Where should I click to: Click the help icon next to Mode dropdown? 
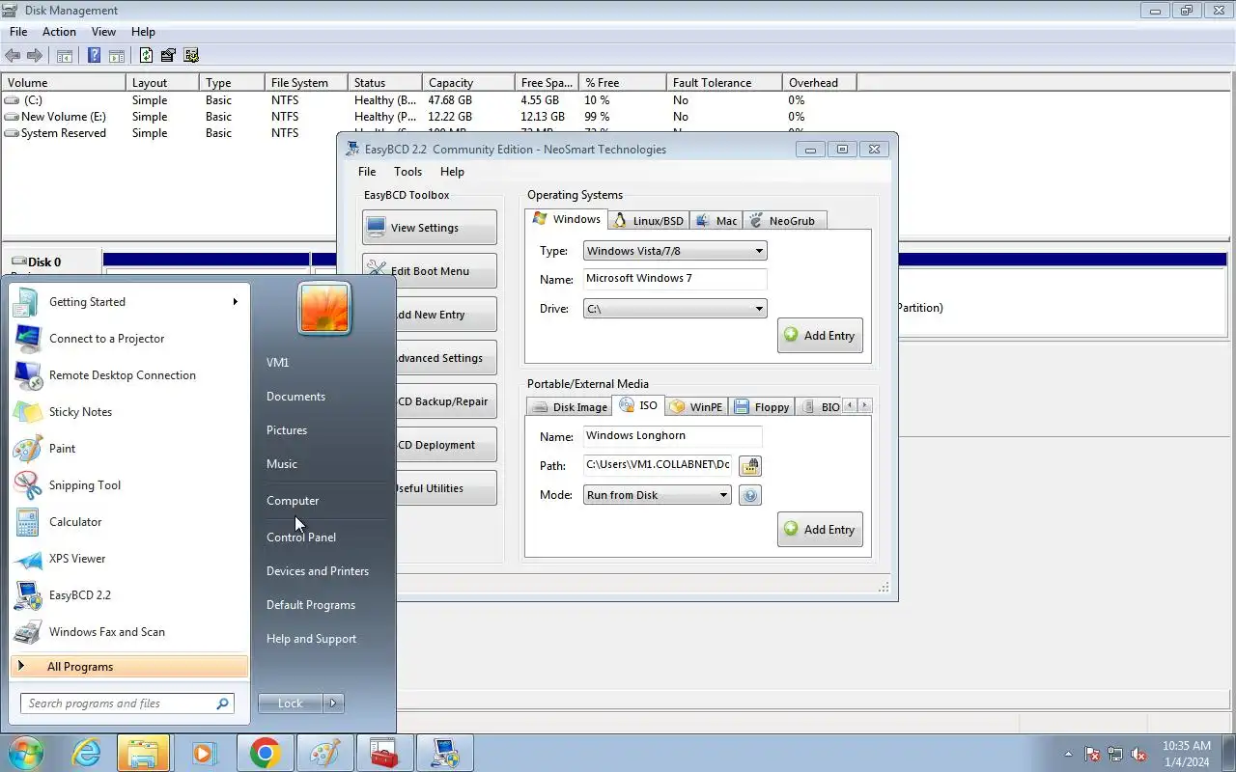[x=750, y=495]
